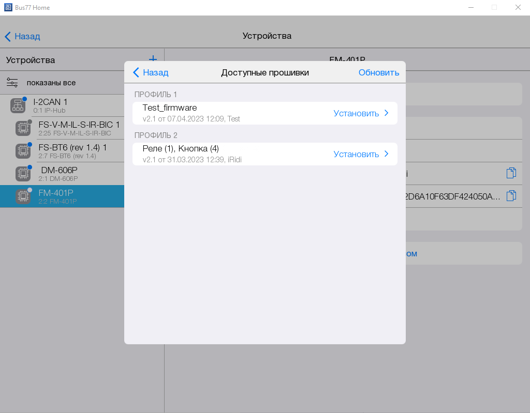Copy the 2D6A10F63DF424050A identifier value

(x=511, y=195)
